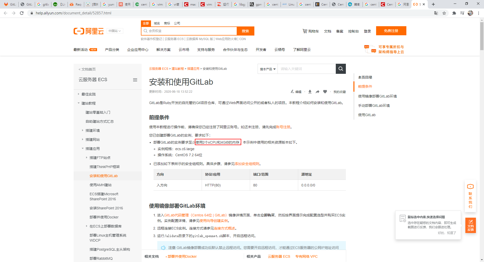Image resolution: width=484 pixels, height=262 pixels.
Task: Click the chat bubble promo icon
Action: [x=370, y=49]
